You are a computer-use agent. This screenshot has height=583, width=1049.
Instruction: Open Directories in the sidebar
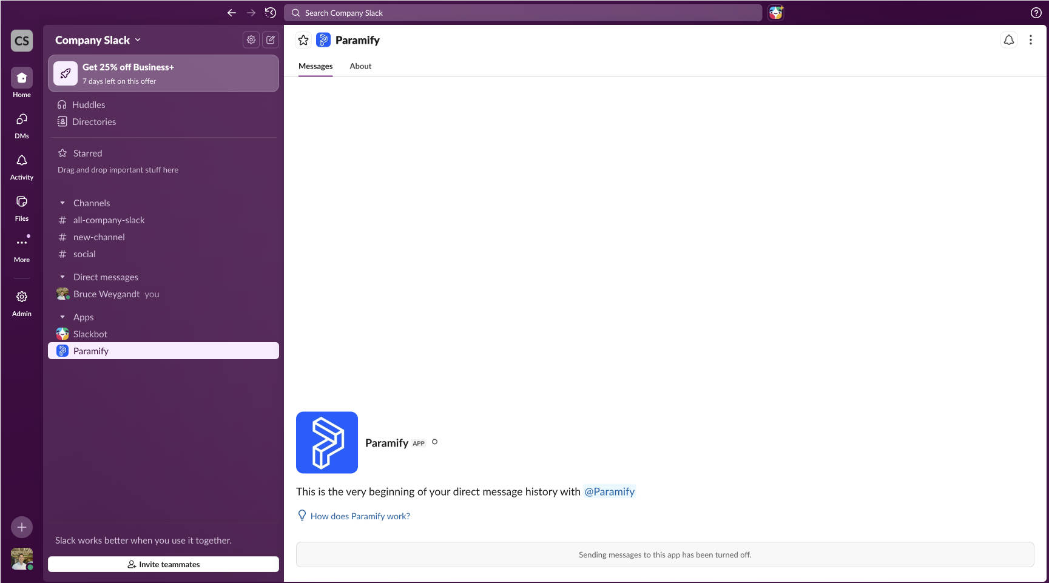(163, 121)
